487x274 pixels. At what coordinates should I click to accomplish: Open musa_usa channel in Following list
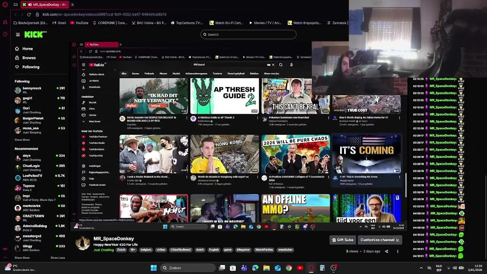(x=40, y=130)
